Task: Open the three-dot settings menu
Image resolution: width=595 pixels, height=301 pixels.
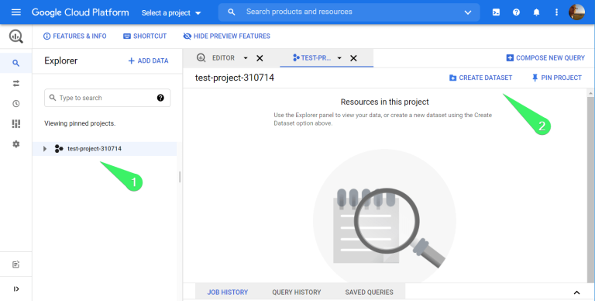Action: (x=557, y=12)
